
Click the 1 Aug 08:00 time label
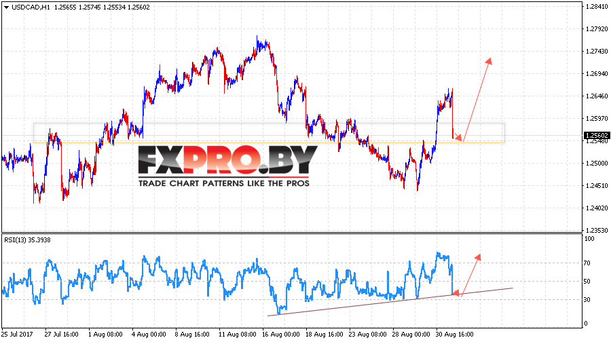point(105,335)
